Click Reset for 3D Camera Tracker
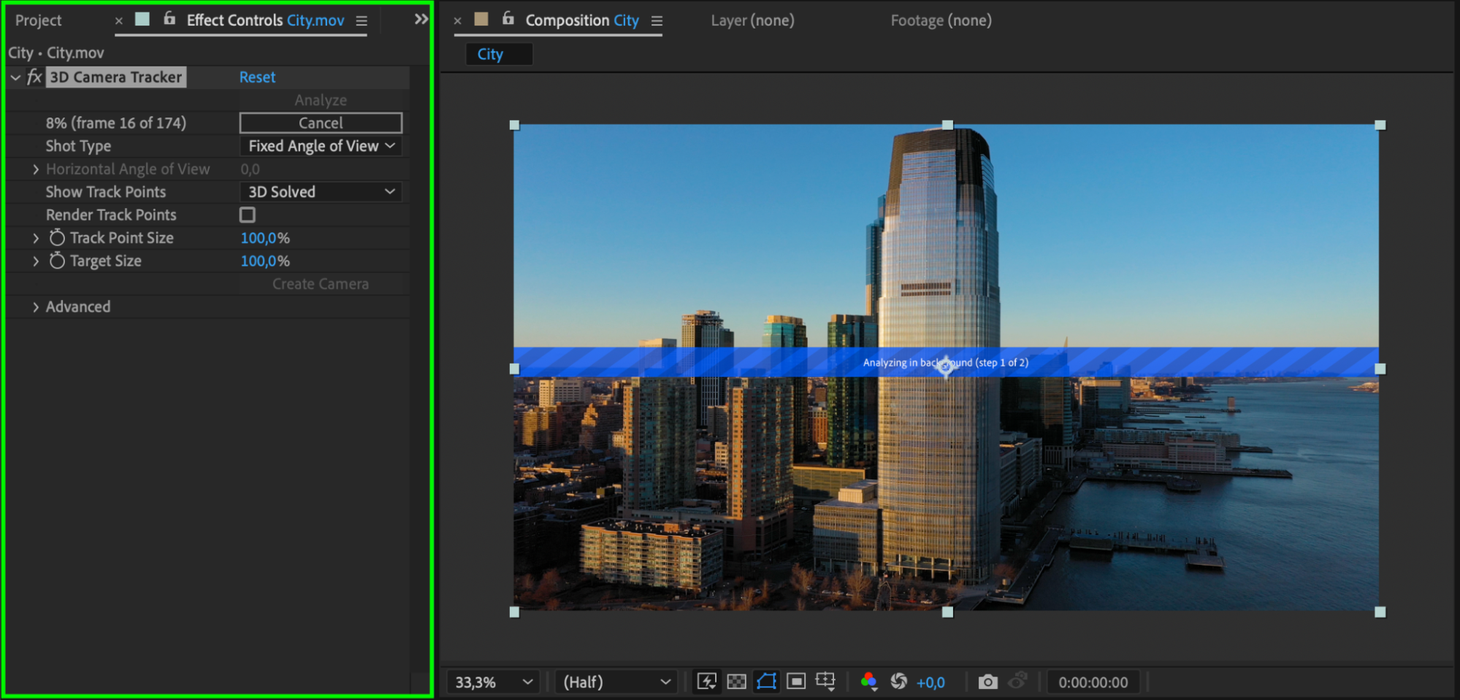This screenshot has height=700, width=1460. pyautogui.click(x=257, y=77)
